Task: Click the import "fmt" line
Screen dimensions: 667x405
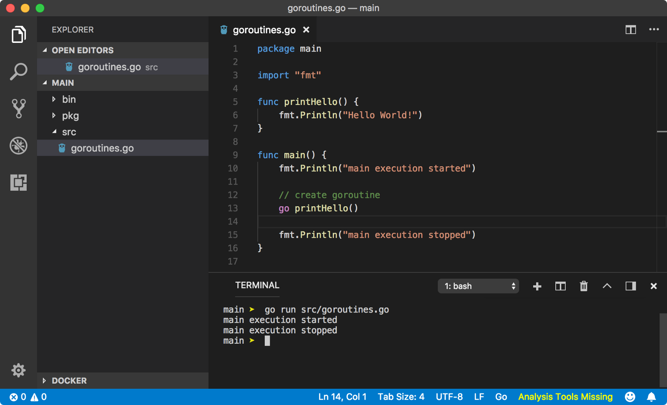Action: point(289,75)
